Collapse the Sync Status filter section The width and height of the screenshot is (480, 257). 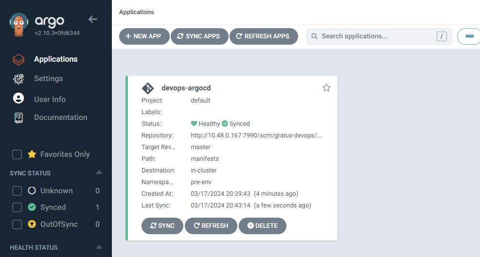tap(99, 172)
